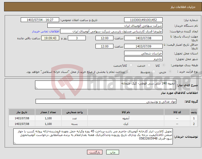Select the کالا/خدمت radio button

pyautogui.click(x=131, y=65)
